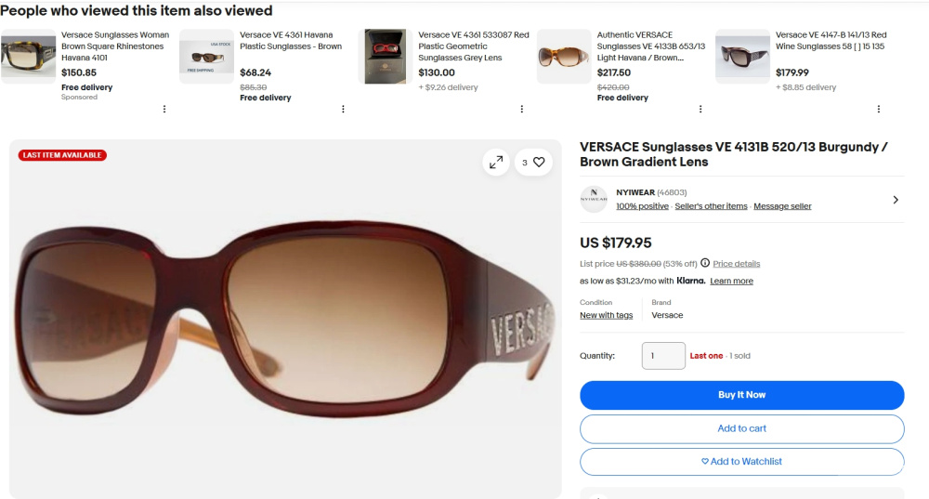Open Klarna Learn more link

tap(731, 281)
